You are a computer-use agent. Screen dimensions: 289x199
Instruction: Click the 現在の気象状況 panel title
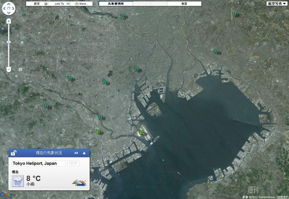coord(49,153)
